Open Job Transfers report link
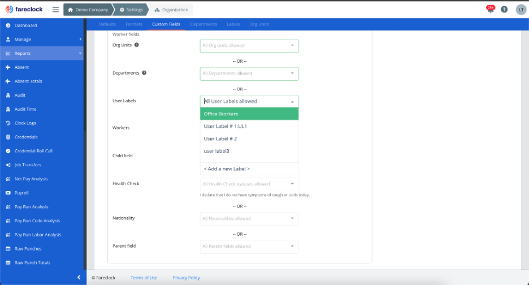 [28, 165]
